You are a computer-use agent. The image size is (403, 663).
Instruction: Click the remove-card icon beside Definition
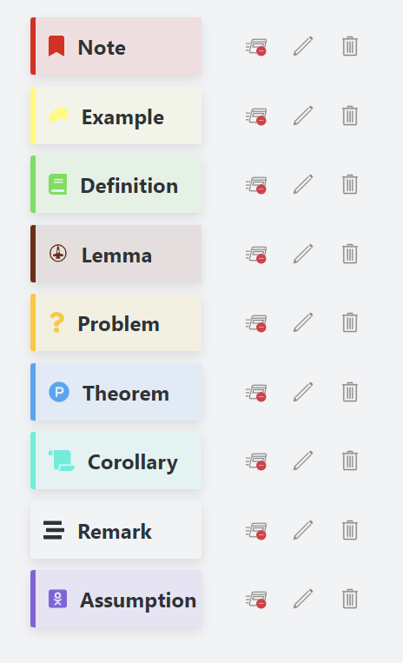point(256,185)
